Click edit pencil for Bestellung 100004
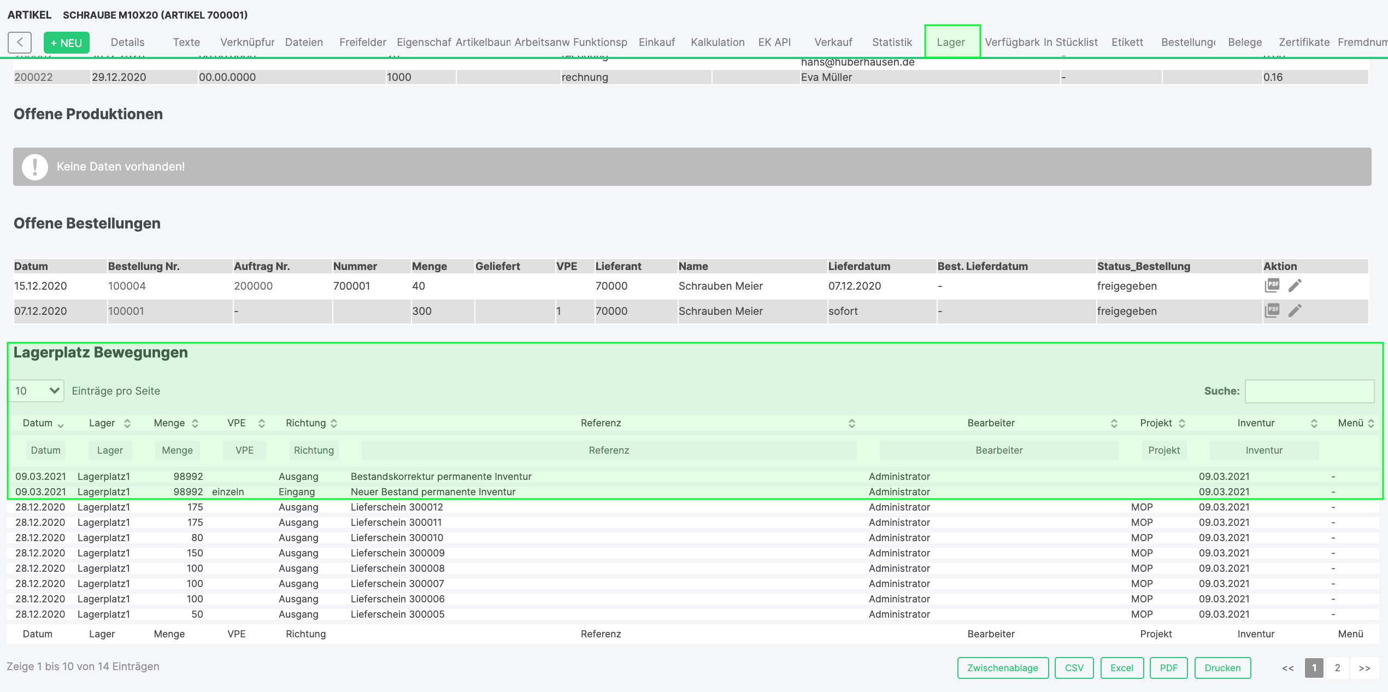 tap(1295, 285)
